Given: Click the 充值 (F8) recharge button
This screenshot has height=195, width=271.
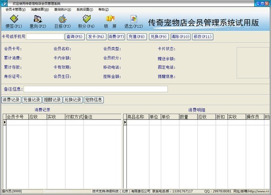Looking at the screenshot, I should (136, 37).
